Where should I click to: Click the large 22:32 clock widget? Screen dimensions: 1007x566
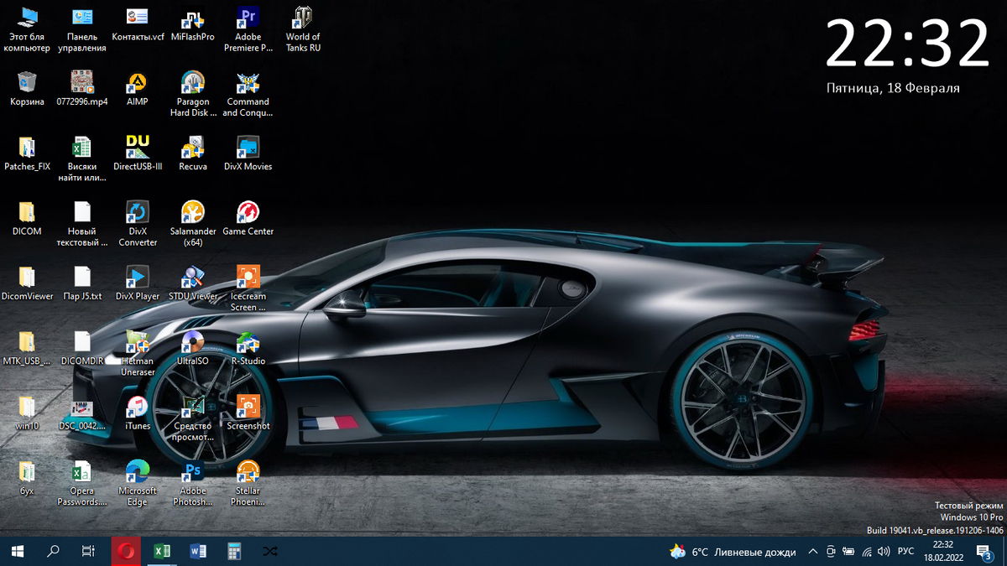(x=908, y=44)
